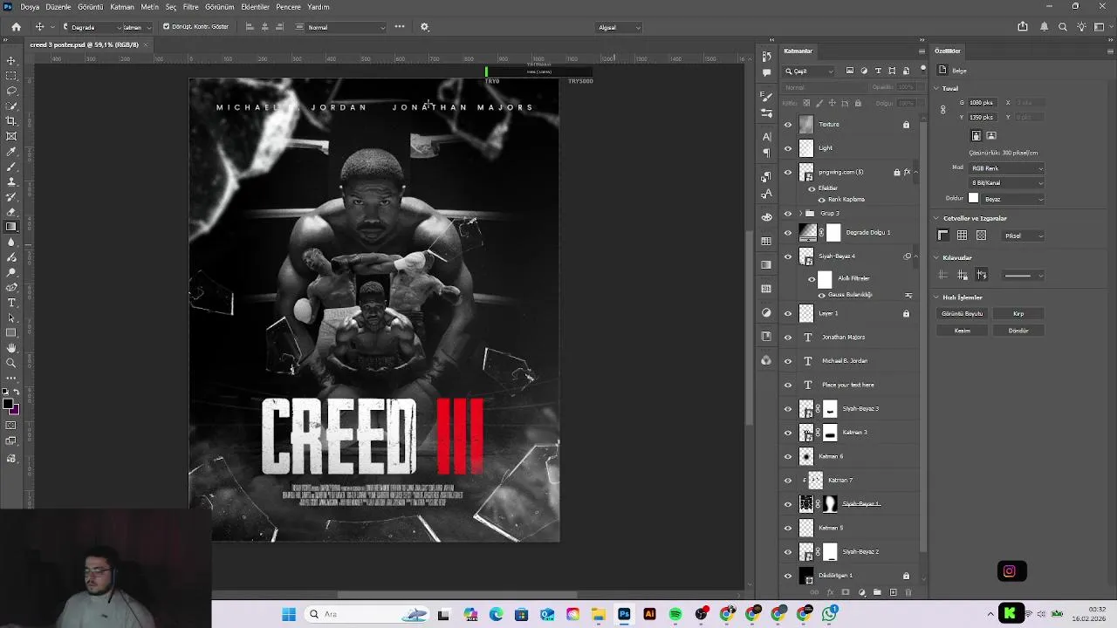1117x628 pixels.
Task: Show rulers icon in Cetveller ve Izgaralar
Action: [942, 235]
